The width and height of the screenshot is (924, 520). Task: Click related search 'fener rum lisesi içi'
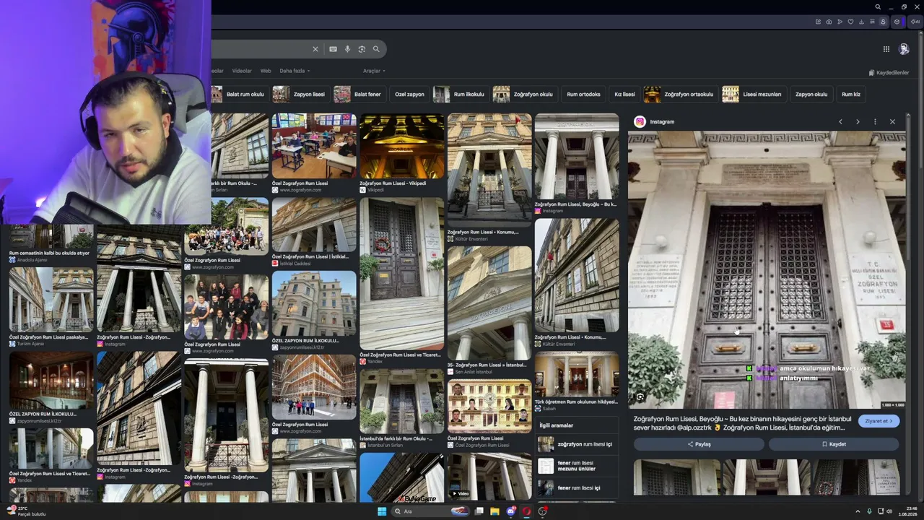click(x=577, y=487)
